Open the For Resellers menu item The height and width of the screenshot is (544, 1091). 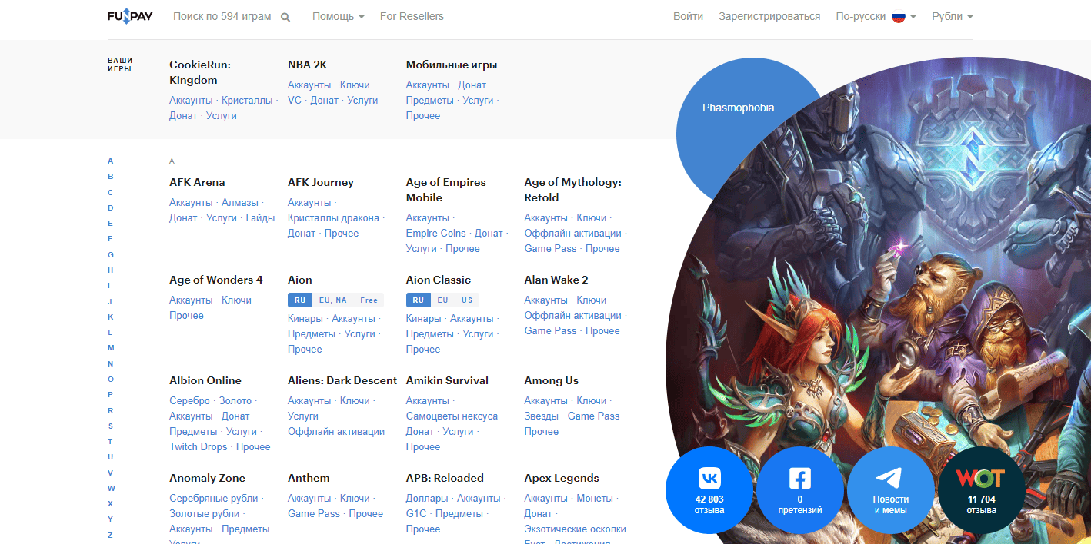click(x=412, y=16)
